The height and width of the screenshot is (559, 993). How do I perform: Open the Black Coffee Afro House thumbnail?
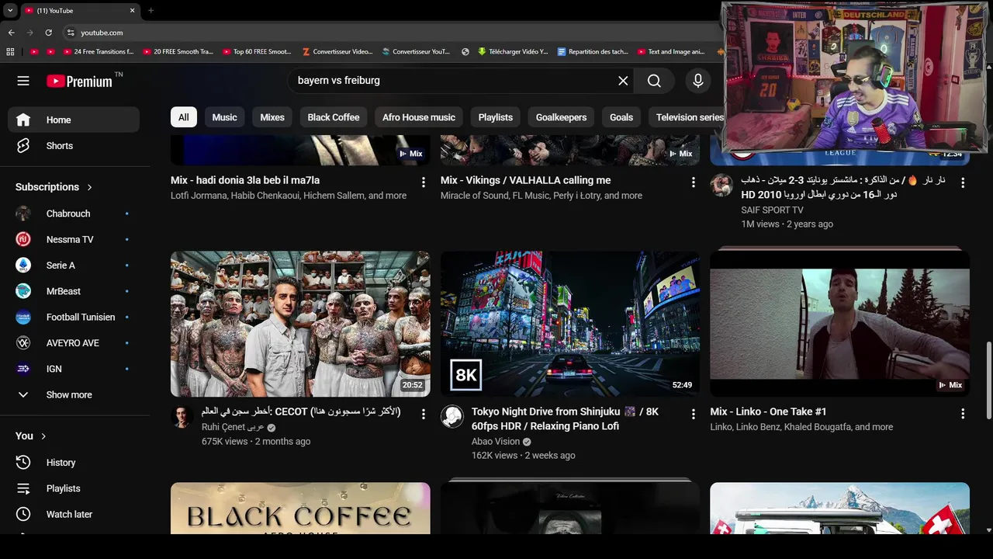point(300,509)
